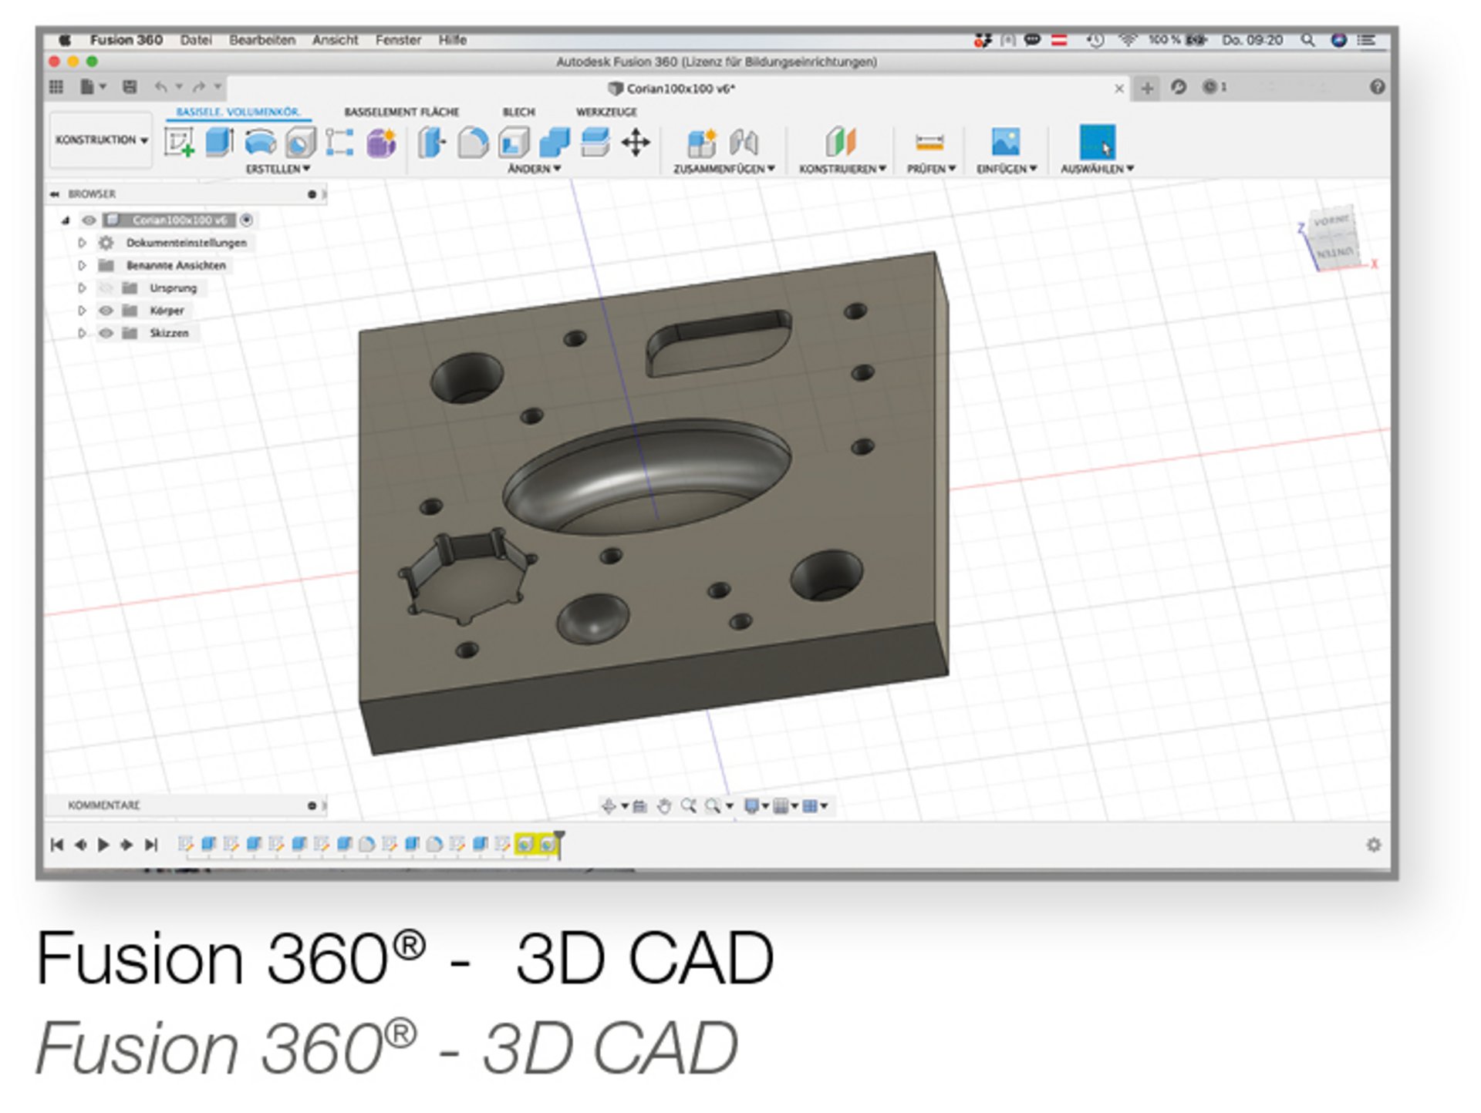The image size is (1481, 1113).
Task: Select the Combine bodies tool icon
Action: point(555,143)
